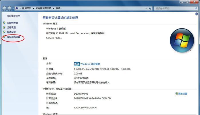Go back using the Back arrow button
200x115 pixels.
click(4, 9)
